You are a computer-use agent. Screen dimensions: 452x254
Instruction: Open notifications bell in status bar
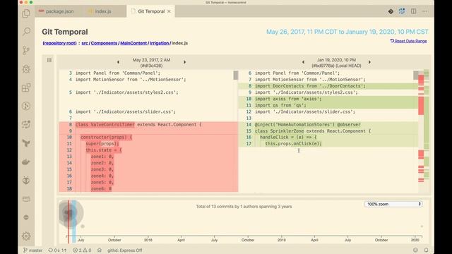click(x=426, y=250)
